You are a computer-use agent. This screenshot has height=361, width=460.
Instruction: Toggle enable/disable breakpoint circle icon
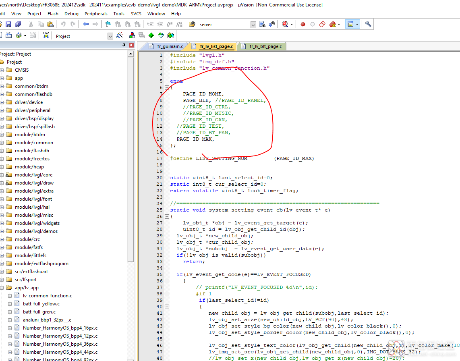point(313,24)
